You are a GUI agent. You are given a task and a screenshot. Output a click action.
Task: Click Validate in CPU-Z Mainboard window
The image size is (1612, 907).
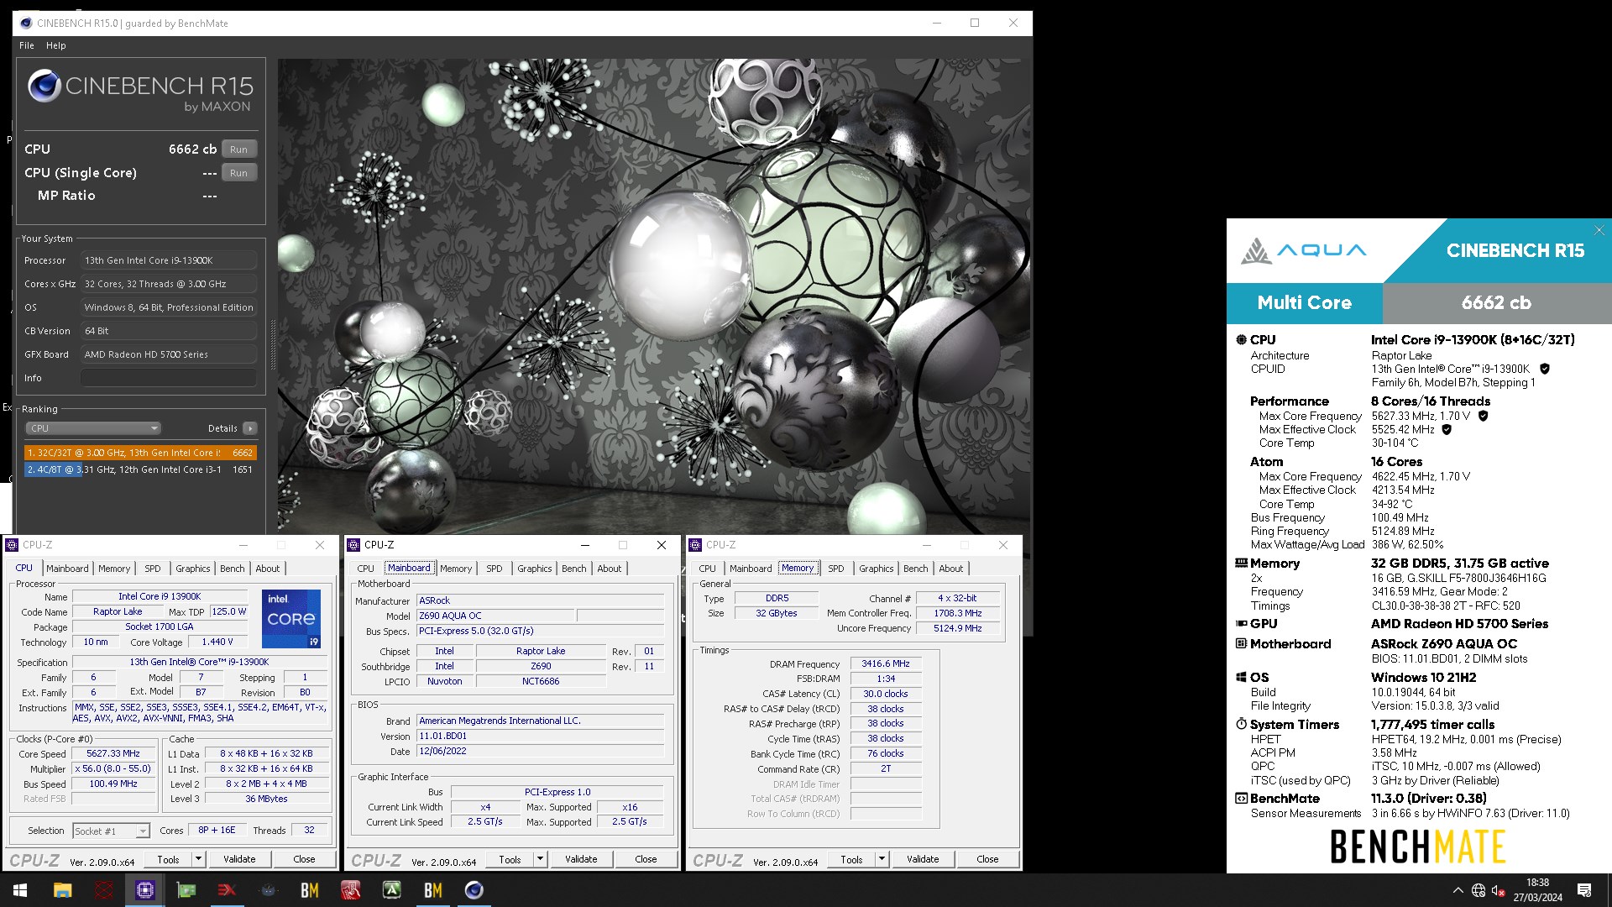click(x=581, y=859)
